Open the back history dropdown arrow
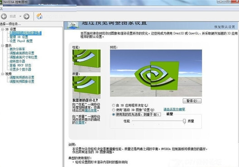This screenshot has width=239, height=167. coord(20,16)
